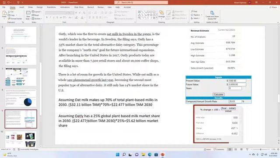
Task: Click the Share button
Action: [x=273, y=7]
